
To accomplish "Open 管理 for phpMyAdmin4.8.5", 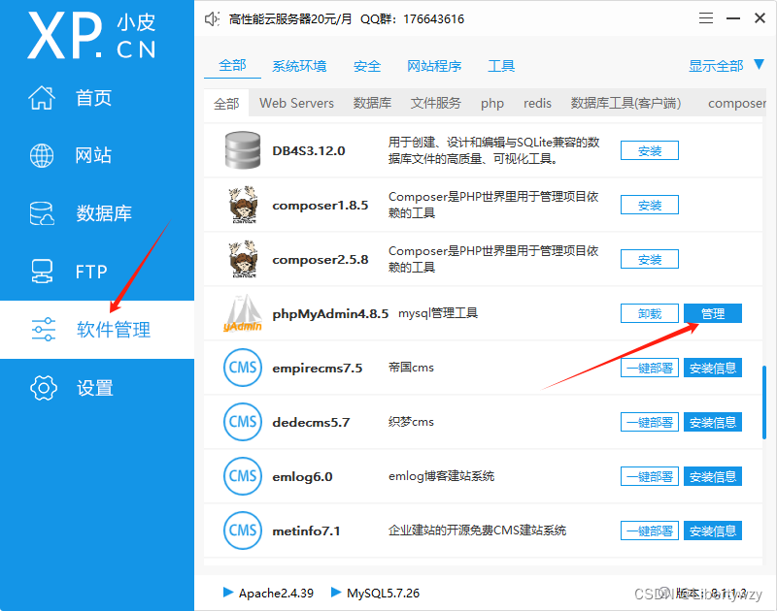I will click(x=713, y=313).
